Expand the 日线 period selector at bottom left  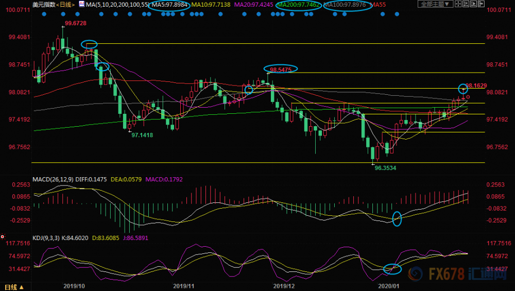14,287
